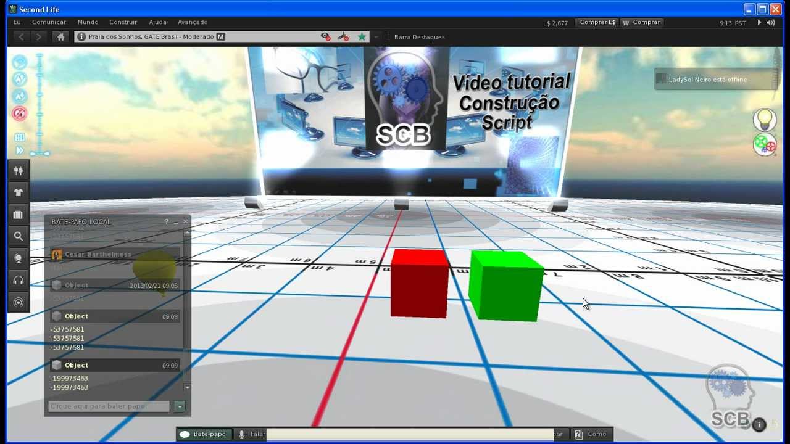Screen dimensions: 790x444
Task: Click the Object chat header at 09:09
Action: coord(115,366)
